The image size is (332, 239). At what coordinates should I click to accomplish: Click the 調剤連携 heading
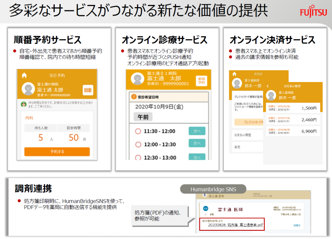33,188
